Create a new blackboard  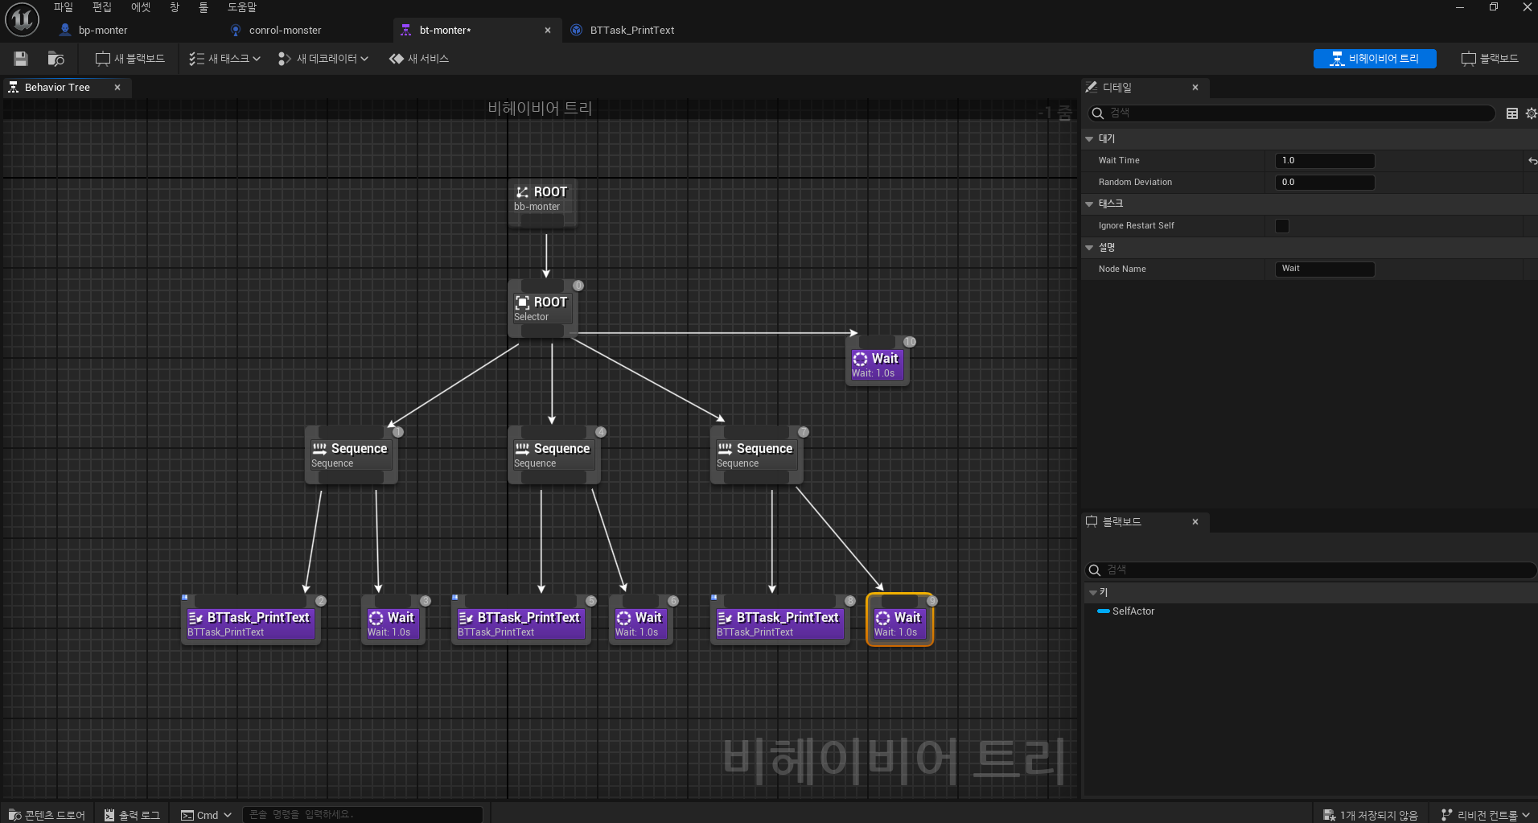click(x=130, y=59)
